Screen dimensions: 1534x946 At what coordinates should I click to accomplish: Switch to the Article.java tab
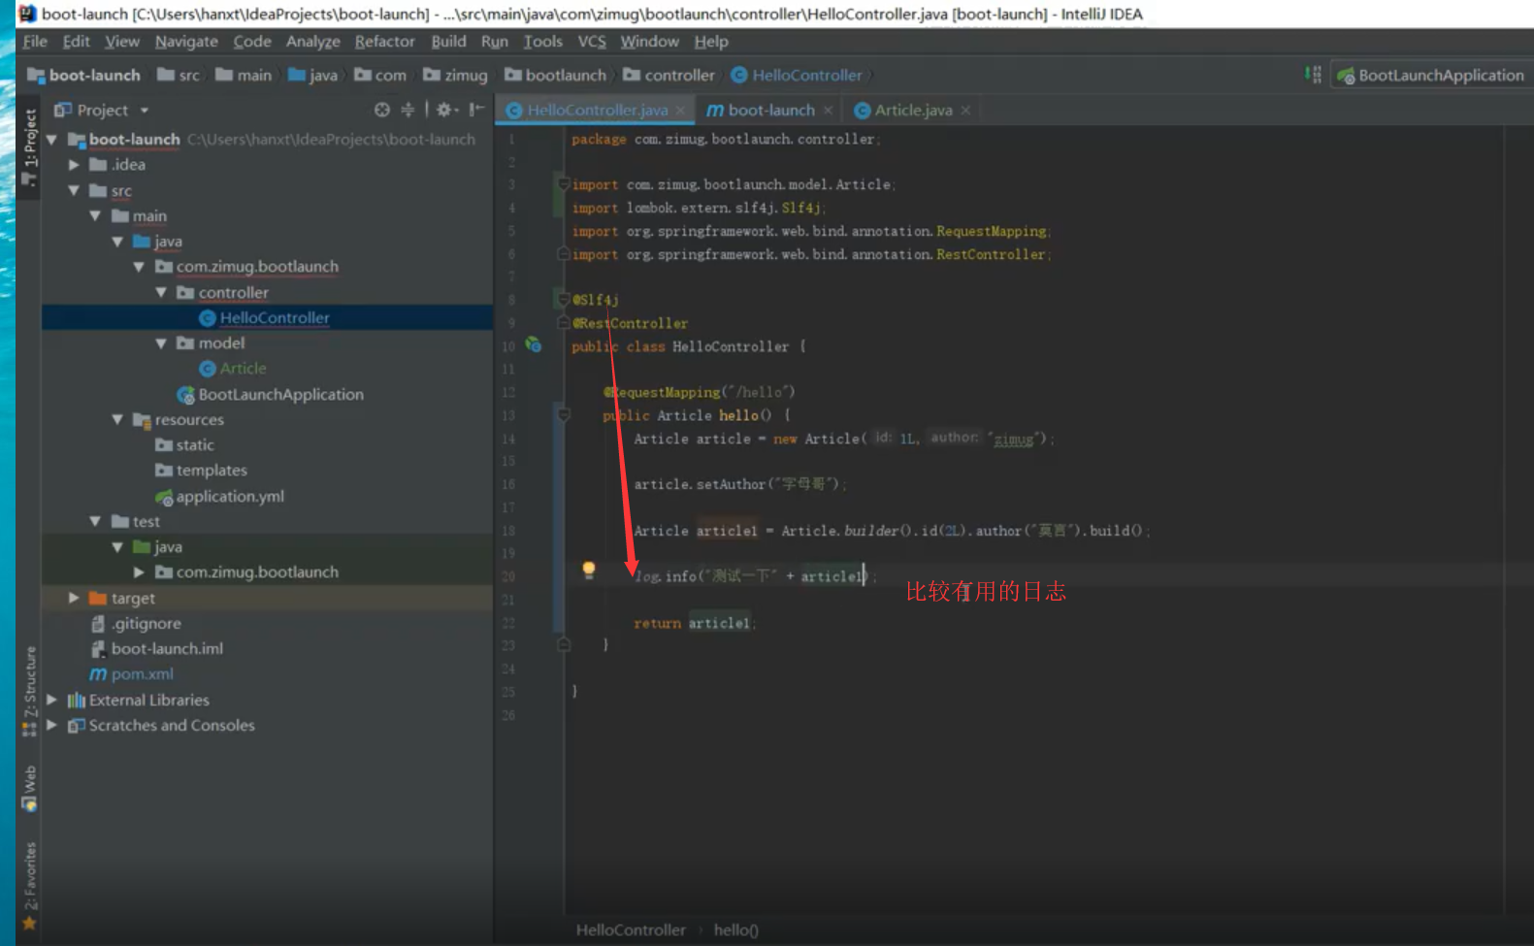coord(913,111)
